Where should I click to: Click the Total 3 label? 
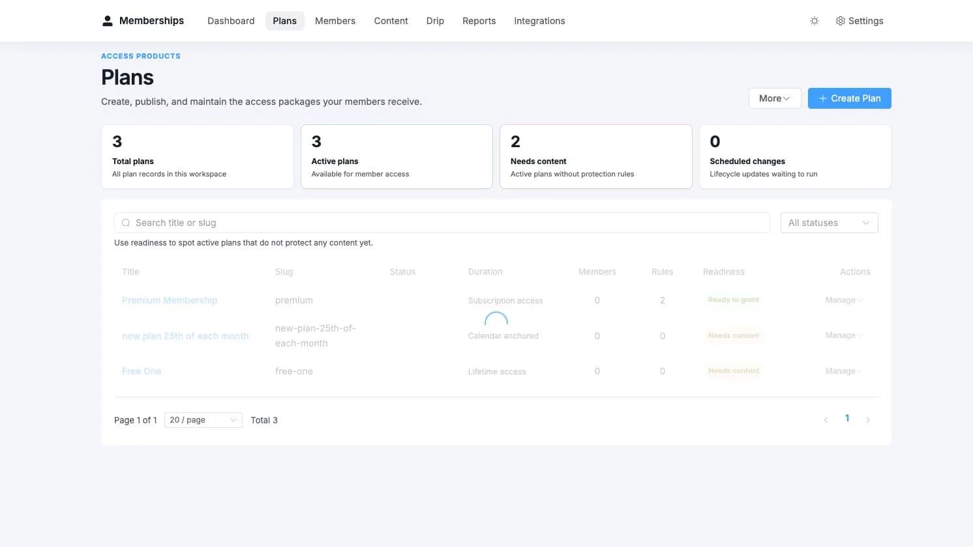(264, 420)
